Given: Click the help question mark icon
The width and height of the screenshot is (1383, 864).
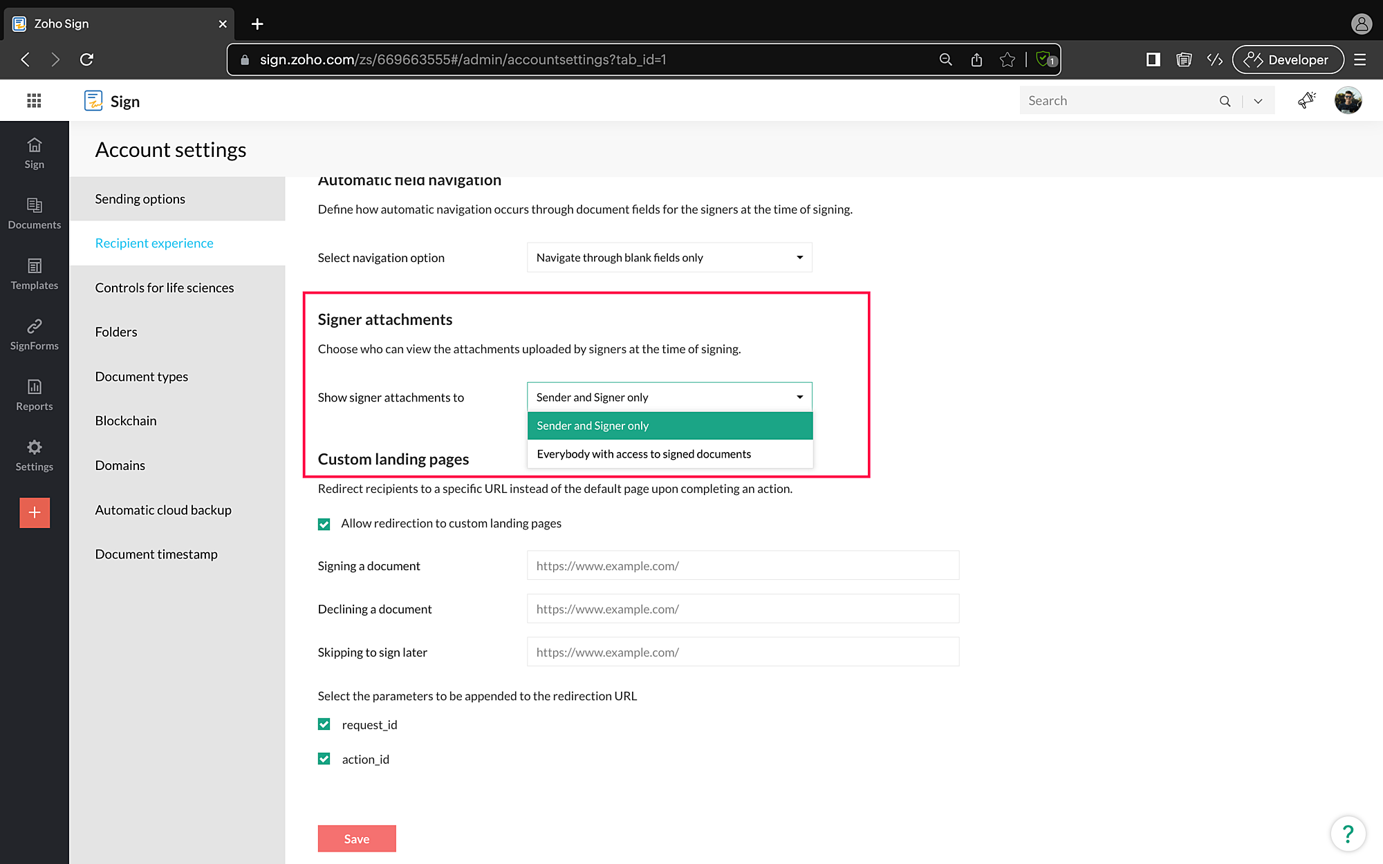Looking at the screenshot, I should 1347,834.
